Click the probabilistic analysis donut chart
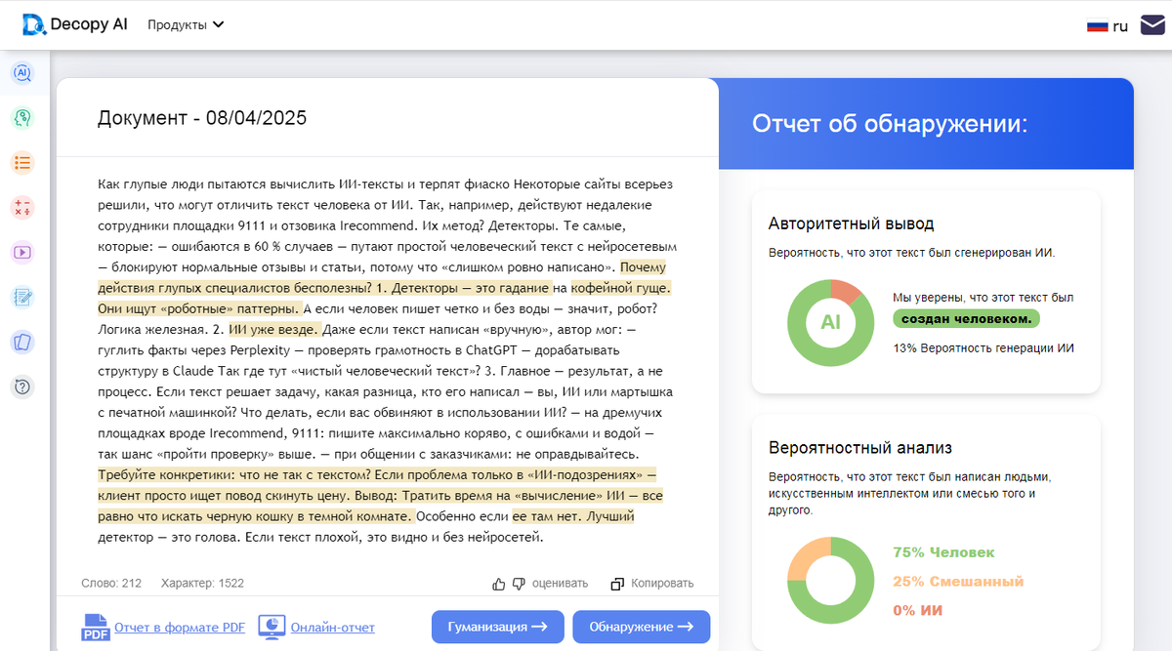 (x=830, y=581)
